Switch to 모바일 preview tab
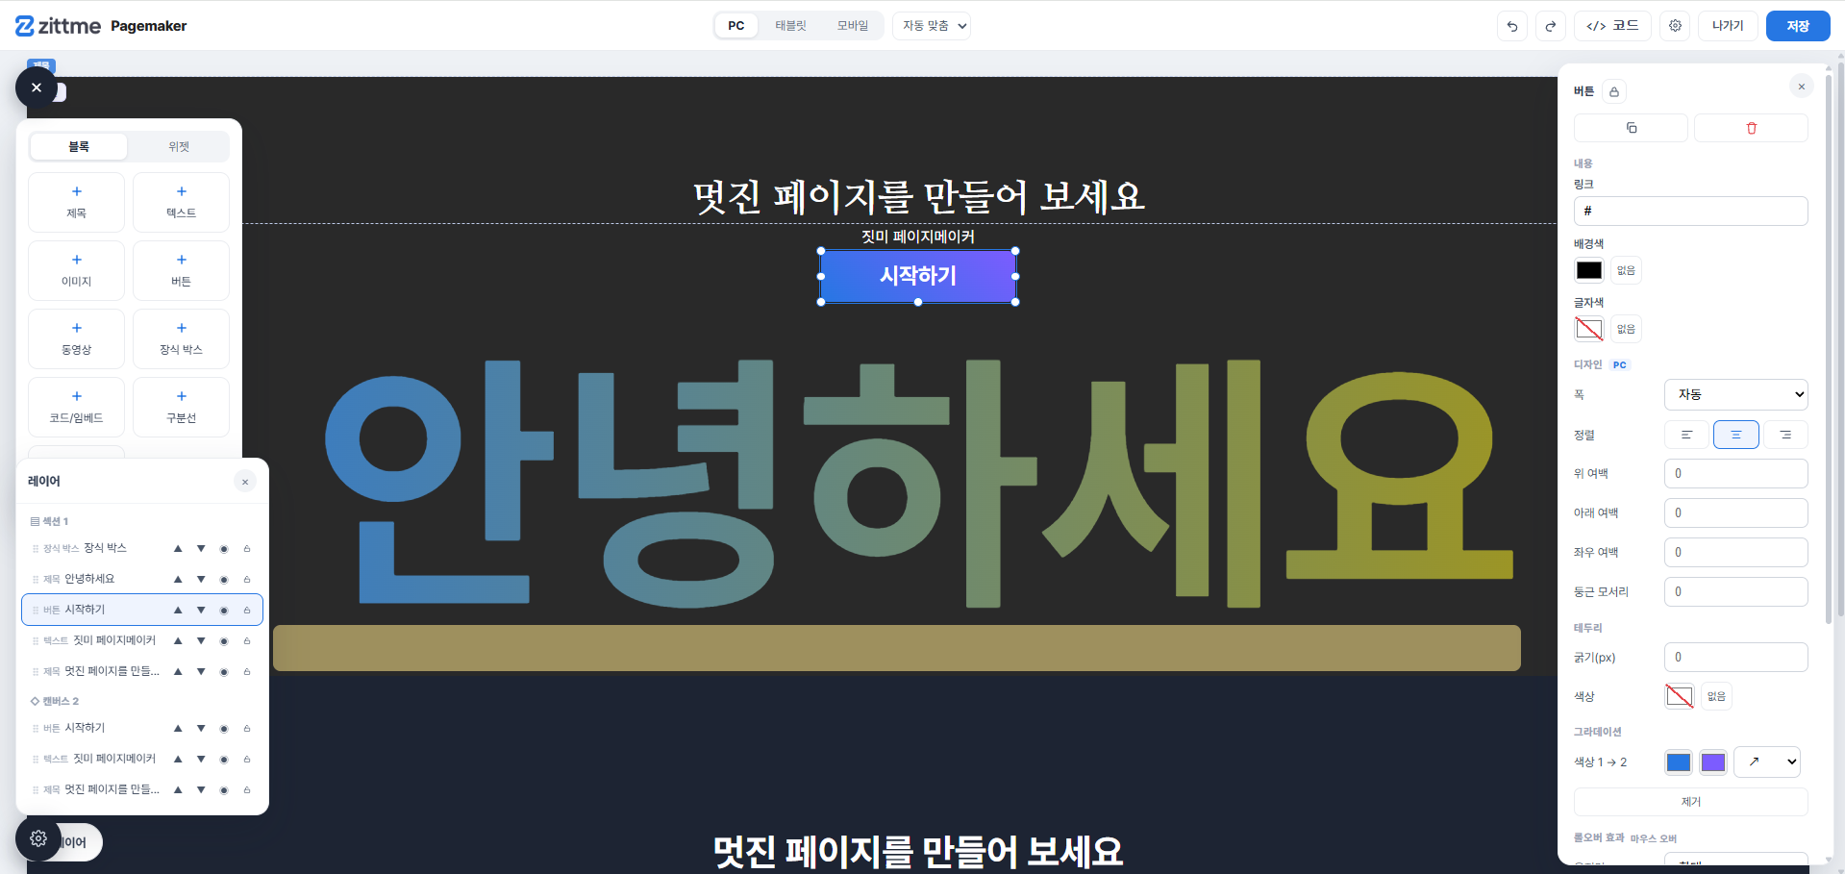The image size is (1845, 874). point(852,26)
